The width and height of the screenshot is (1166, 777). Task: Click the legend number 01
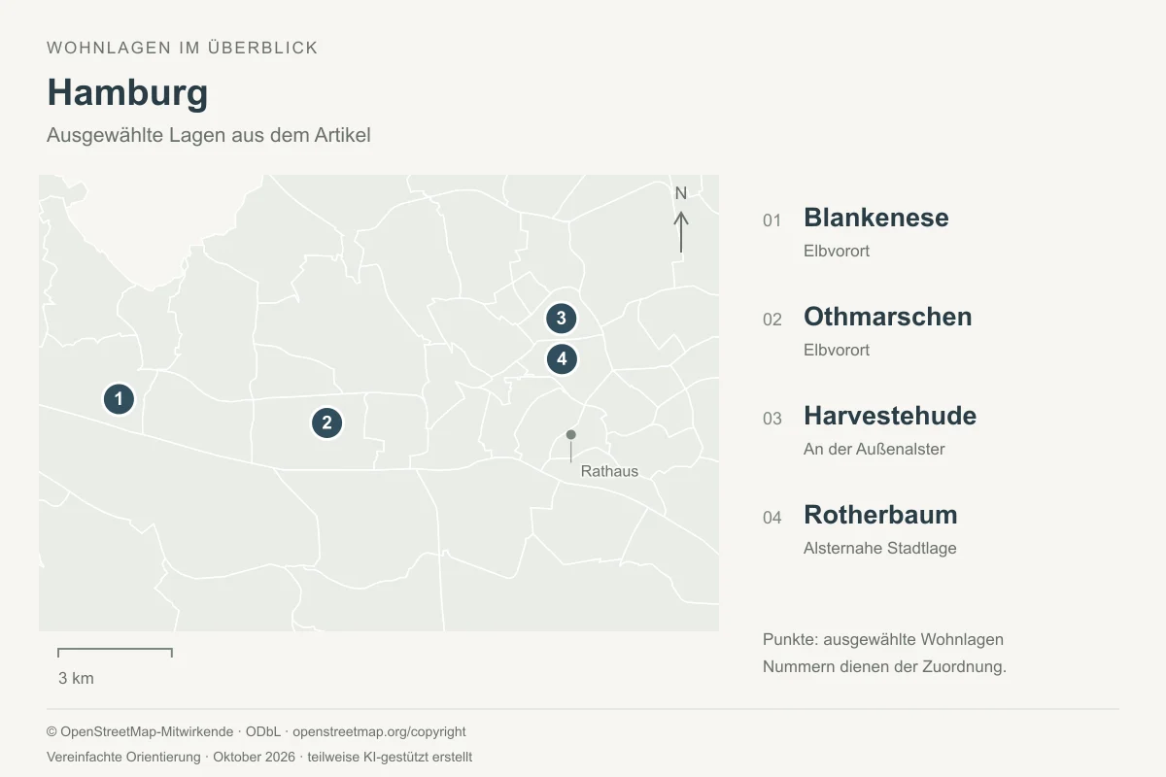772,220
